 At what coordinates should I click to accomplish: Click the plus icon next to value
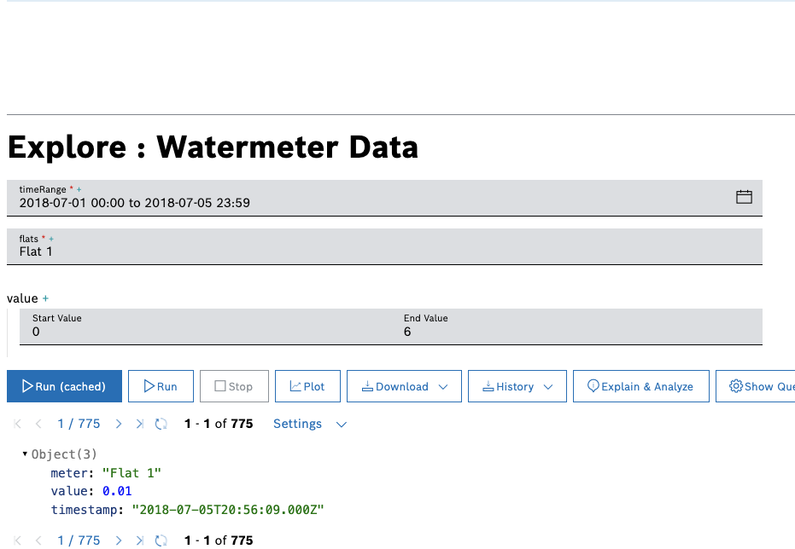click(x=46, y=298)
